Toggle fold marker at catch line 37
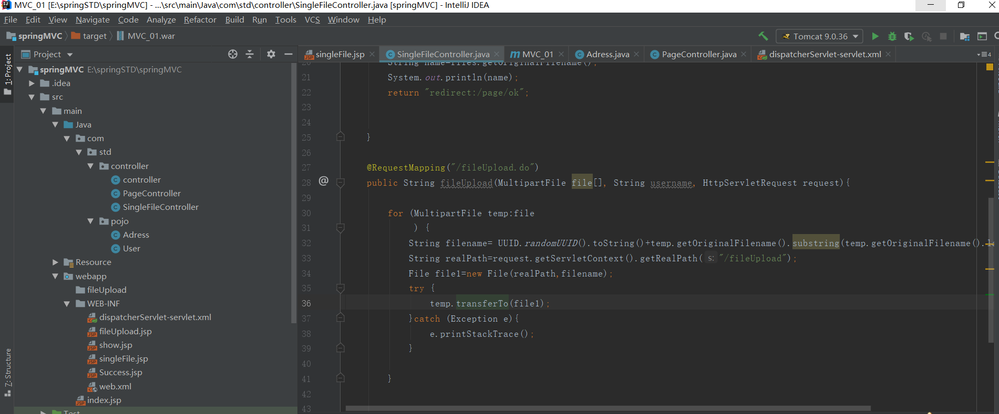The image size is (999, 414). 341,318
